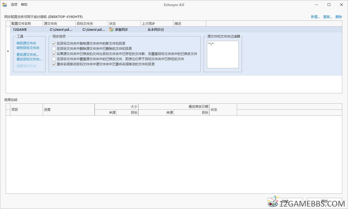The width and height of the screenshot is (348, 209).
Task: Open source folder via 转到源文件夹 link
Action: 26,43
